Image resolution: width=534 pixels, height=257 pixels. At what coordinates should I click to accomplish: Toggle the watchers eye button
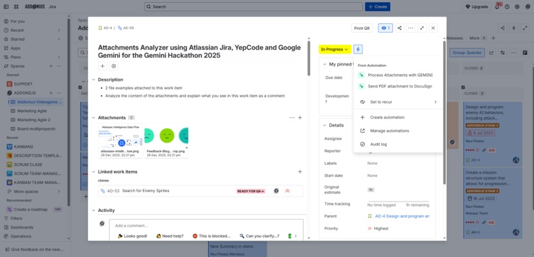386,28
